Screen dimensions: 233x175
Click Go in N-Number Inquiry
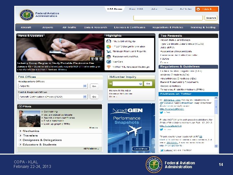point(148,84)
